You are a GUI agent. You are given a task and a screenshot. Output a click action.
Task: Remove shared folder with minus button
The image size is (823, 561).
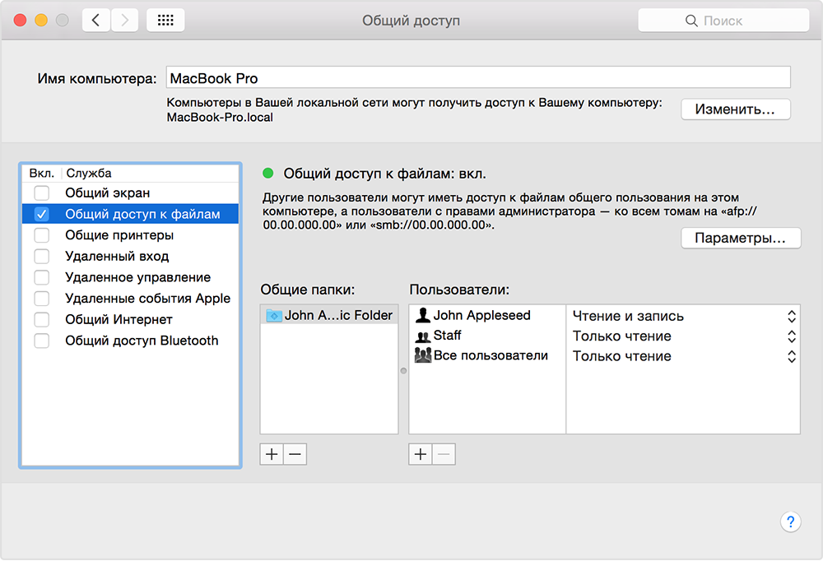click(x=295, y=454)
